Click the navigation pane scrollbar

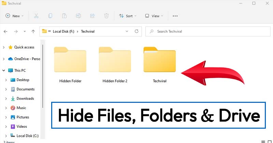43,76
